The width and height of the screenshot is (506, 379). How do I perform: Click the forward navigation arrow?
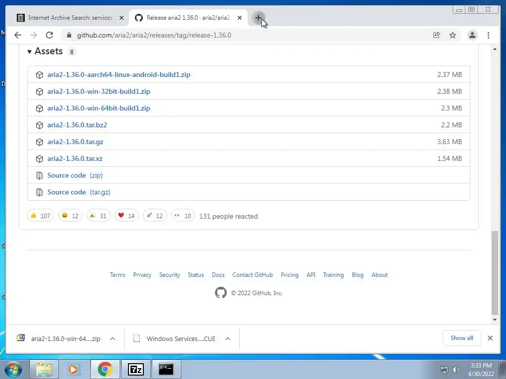(34, 35)
